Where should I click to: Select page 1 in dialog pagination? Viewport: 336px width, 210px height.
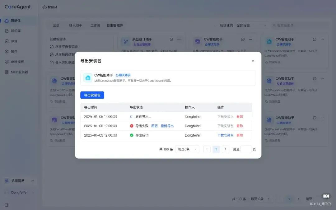tap(216, 149)
